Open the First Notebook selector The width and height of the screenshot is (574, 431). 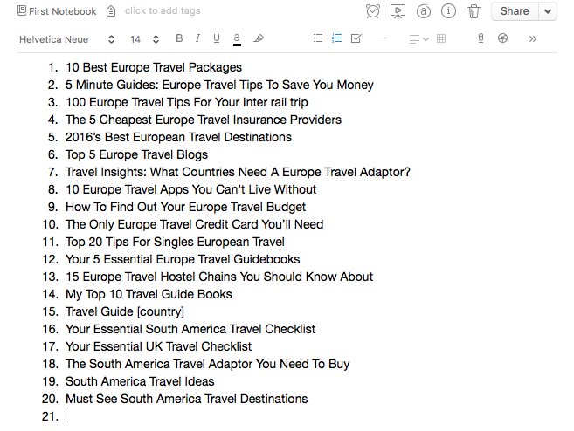click(x=57, y=11)
